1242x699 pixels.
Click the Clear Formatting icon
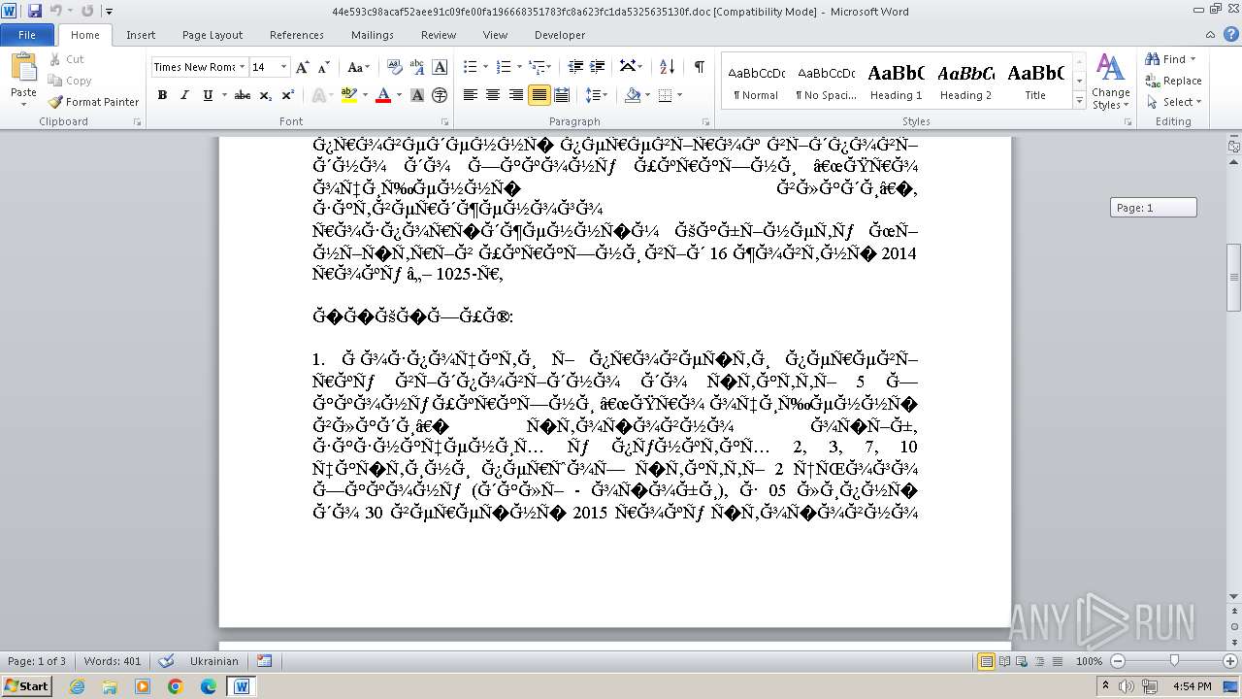point(395,67)
